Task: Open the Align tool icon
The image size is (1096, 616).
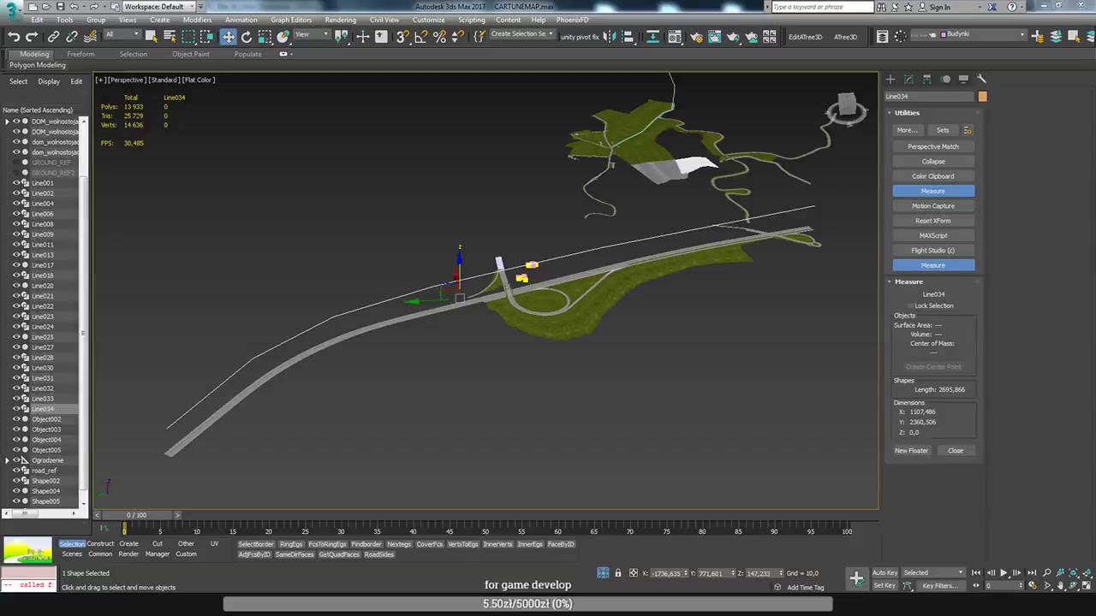Action: pos(628,37)
